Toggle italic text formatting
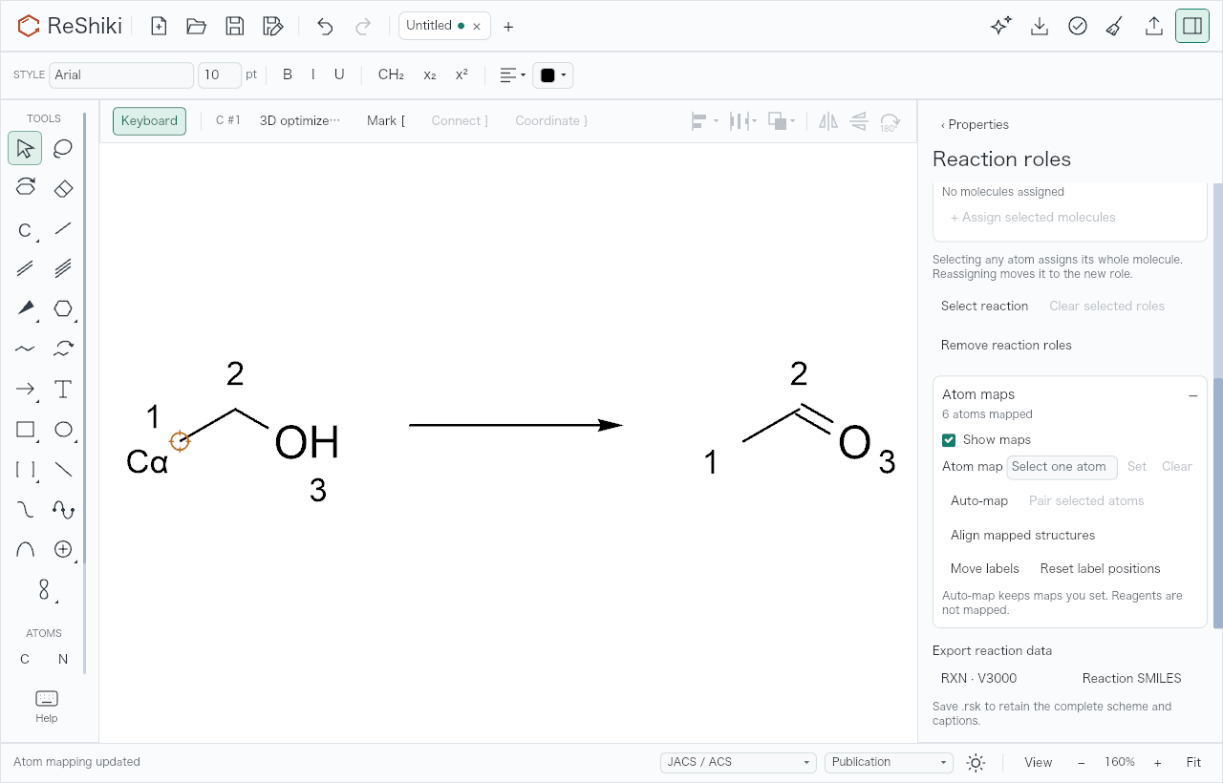 (x=312, y=74)
